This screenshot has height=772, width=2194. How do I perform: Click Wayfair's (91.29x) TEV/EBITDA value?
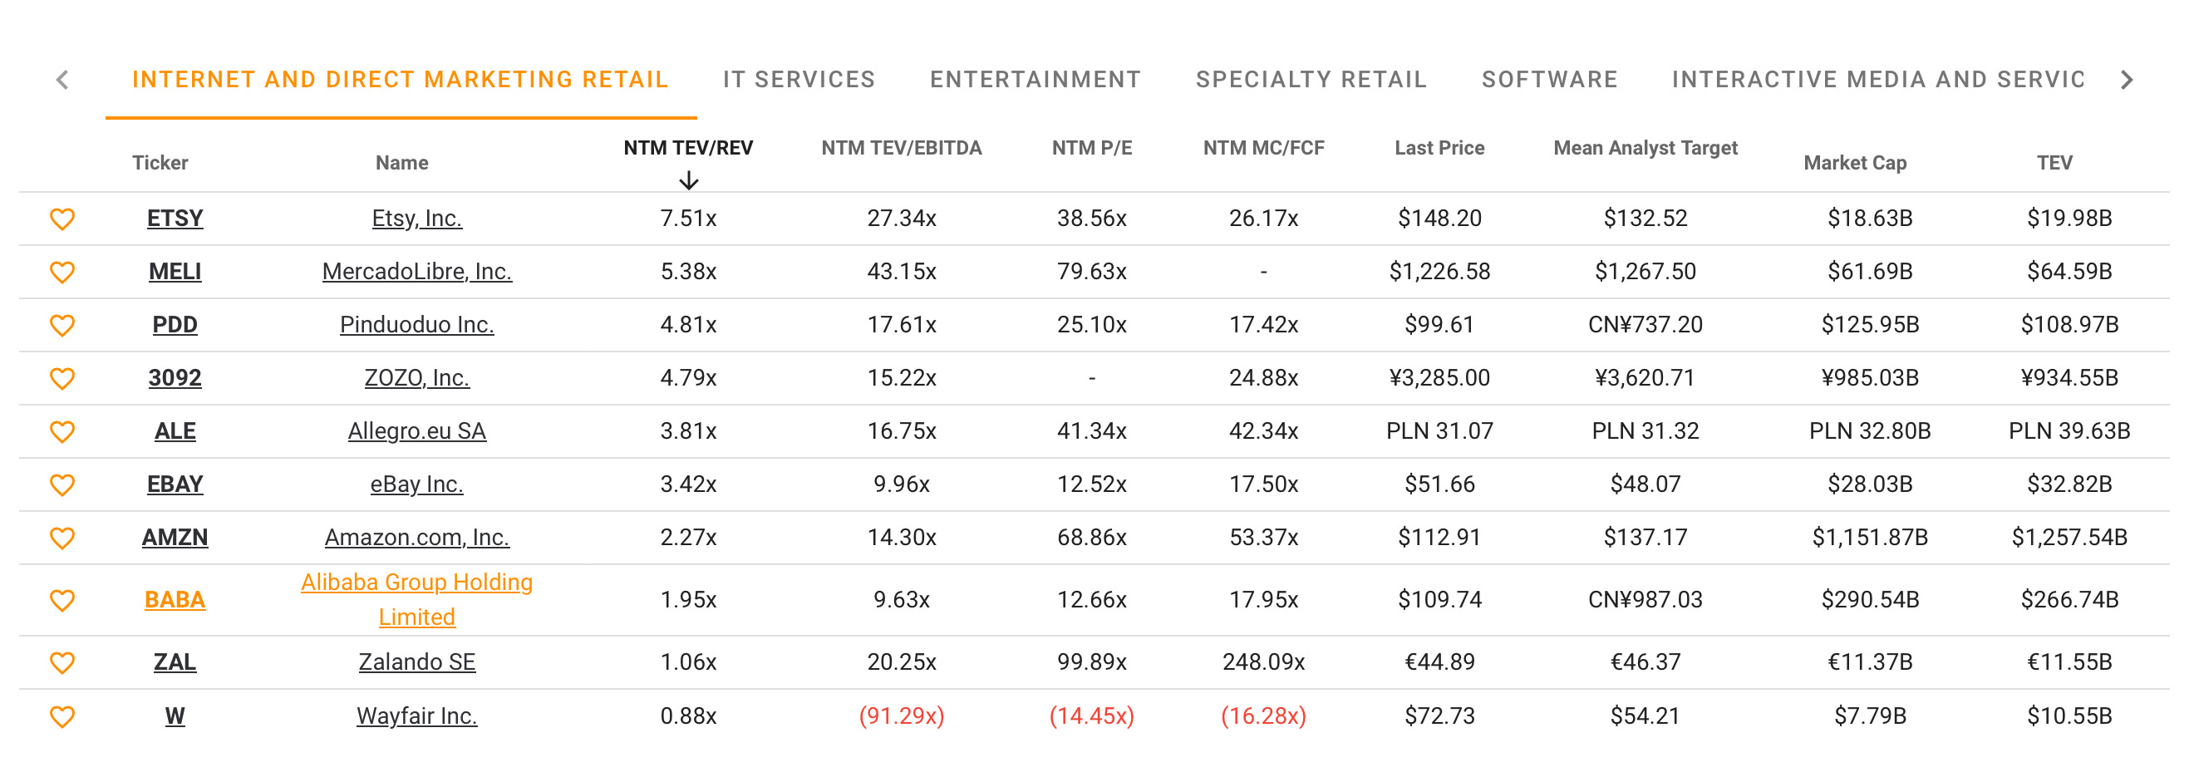point(901,715)
